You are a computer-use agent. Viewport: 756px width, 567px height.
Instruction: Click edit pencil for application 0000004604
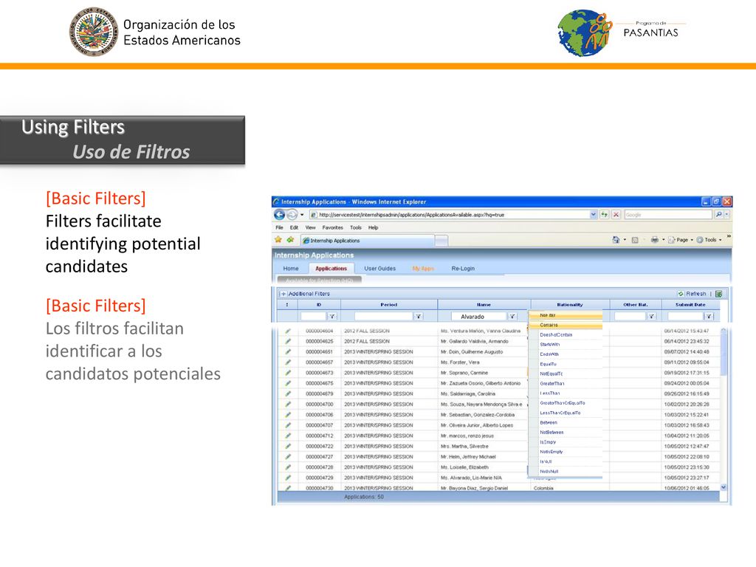click(288, 331)
